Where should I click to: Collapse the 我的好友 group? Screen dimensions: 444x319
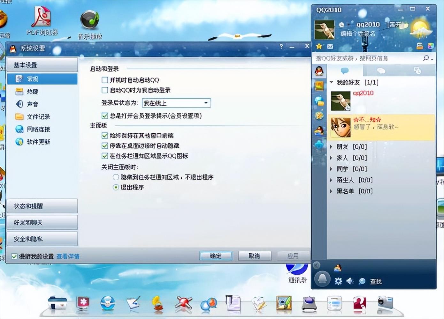coord(331,83)
